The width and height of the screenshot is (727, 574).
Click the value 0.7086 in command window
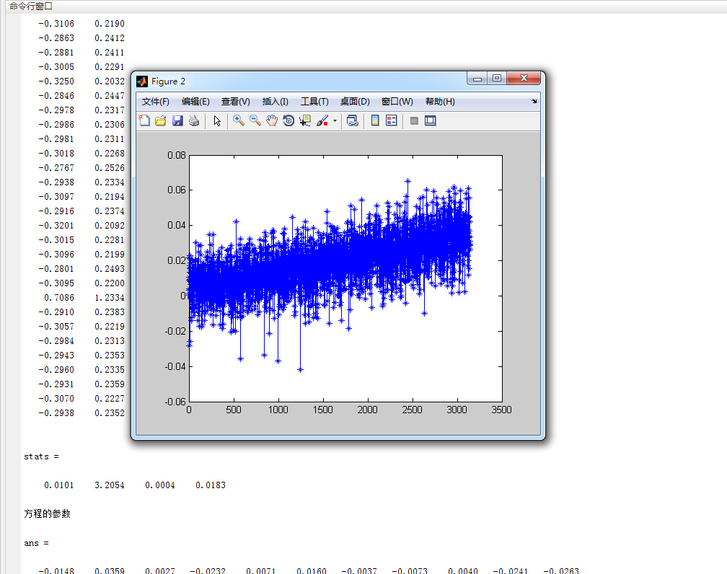click(59, 298)
